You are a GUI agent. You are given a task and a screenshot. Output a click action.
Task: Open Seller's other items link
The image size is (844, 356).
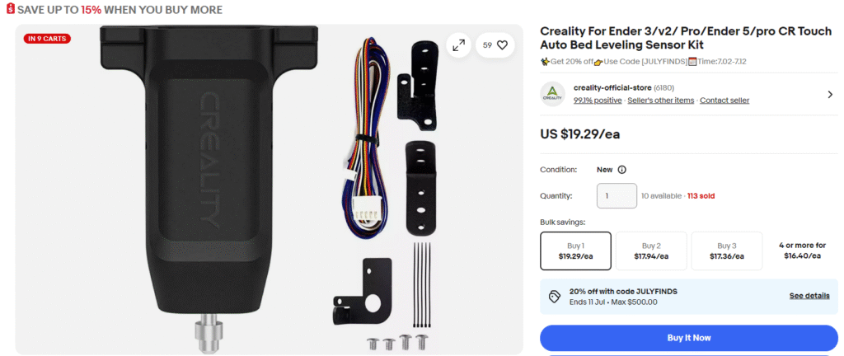click(660, 100)
